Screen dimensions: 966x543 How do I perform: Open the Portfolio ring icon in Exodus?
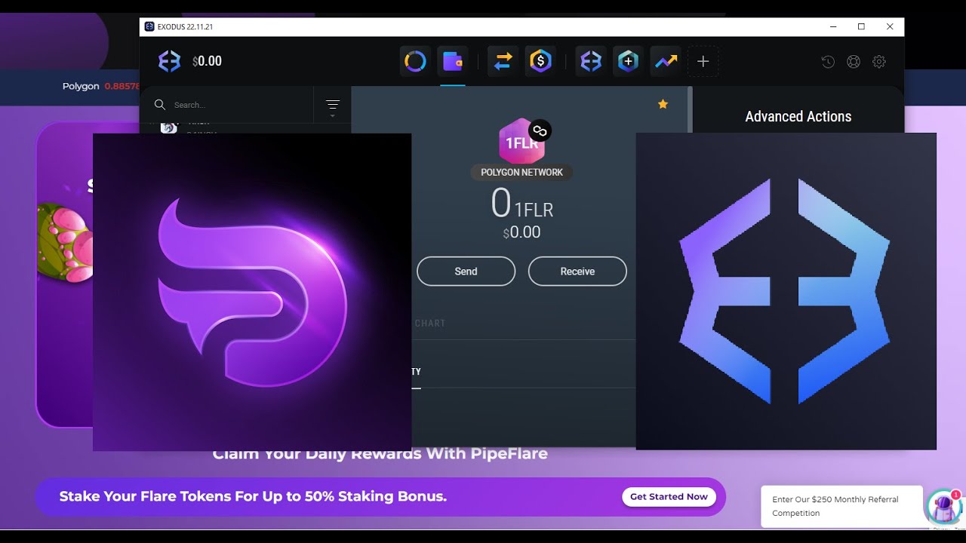415,61
